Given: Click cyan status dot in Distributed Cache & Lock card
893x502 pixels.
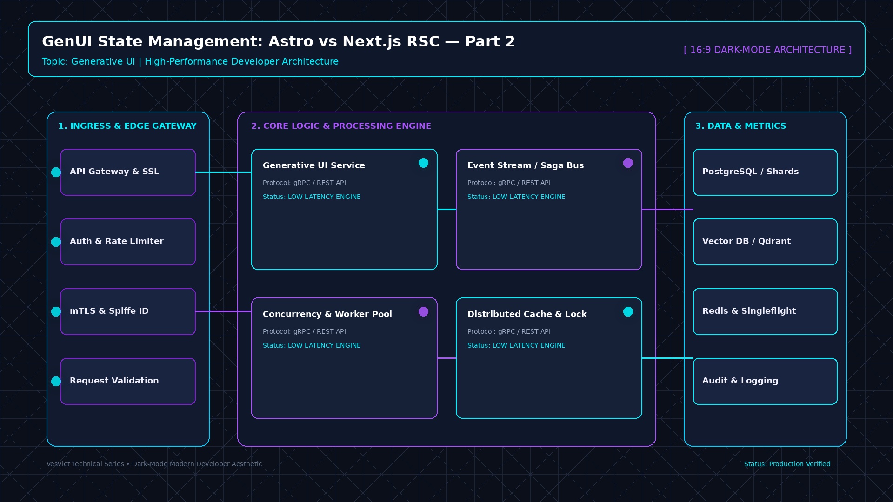Looking at the screenshot, I should 628,311.
